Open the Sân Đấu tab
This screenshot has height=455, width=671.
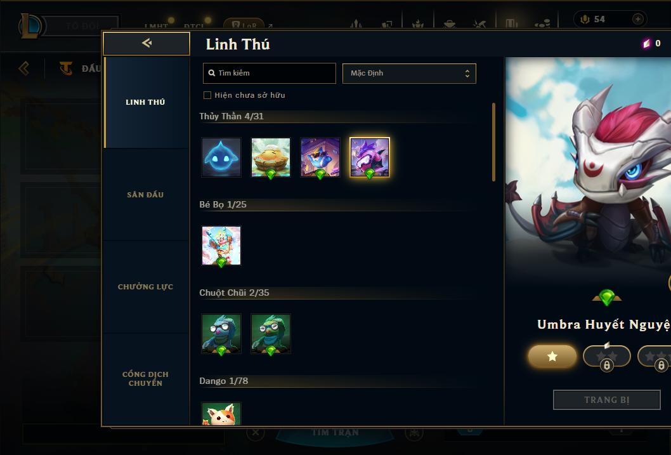pyautogui.click(x=145, y=195)
